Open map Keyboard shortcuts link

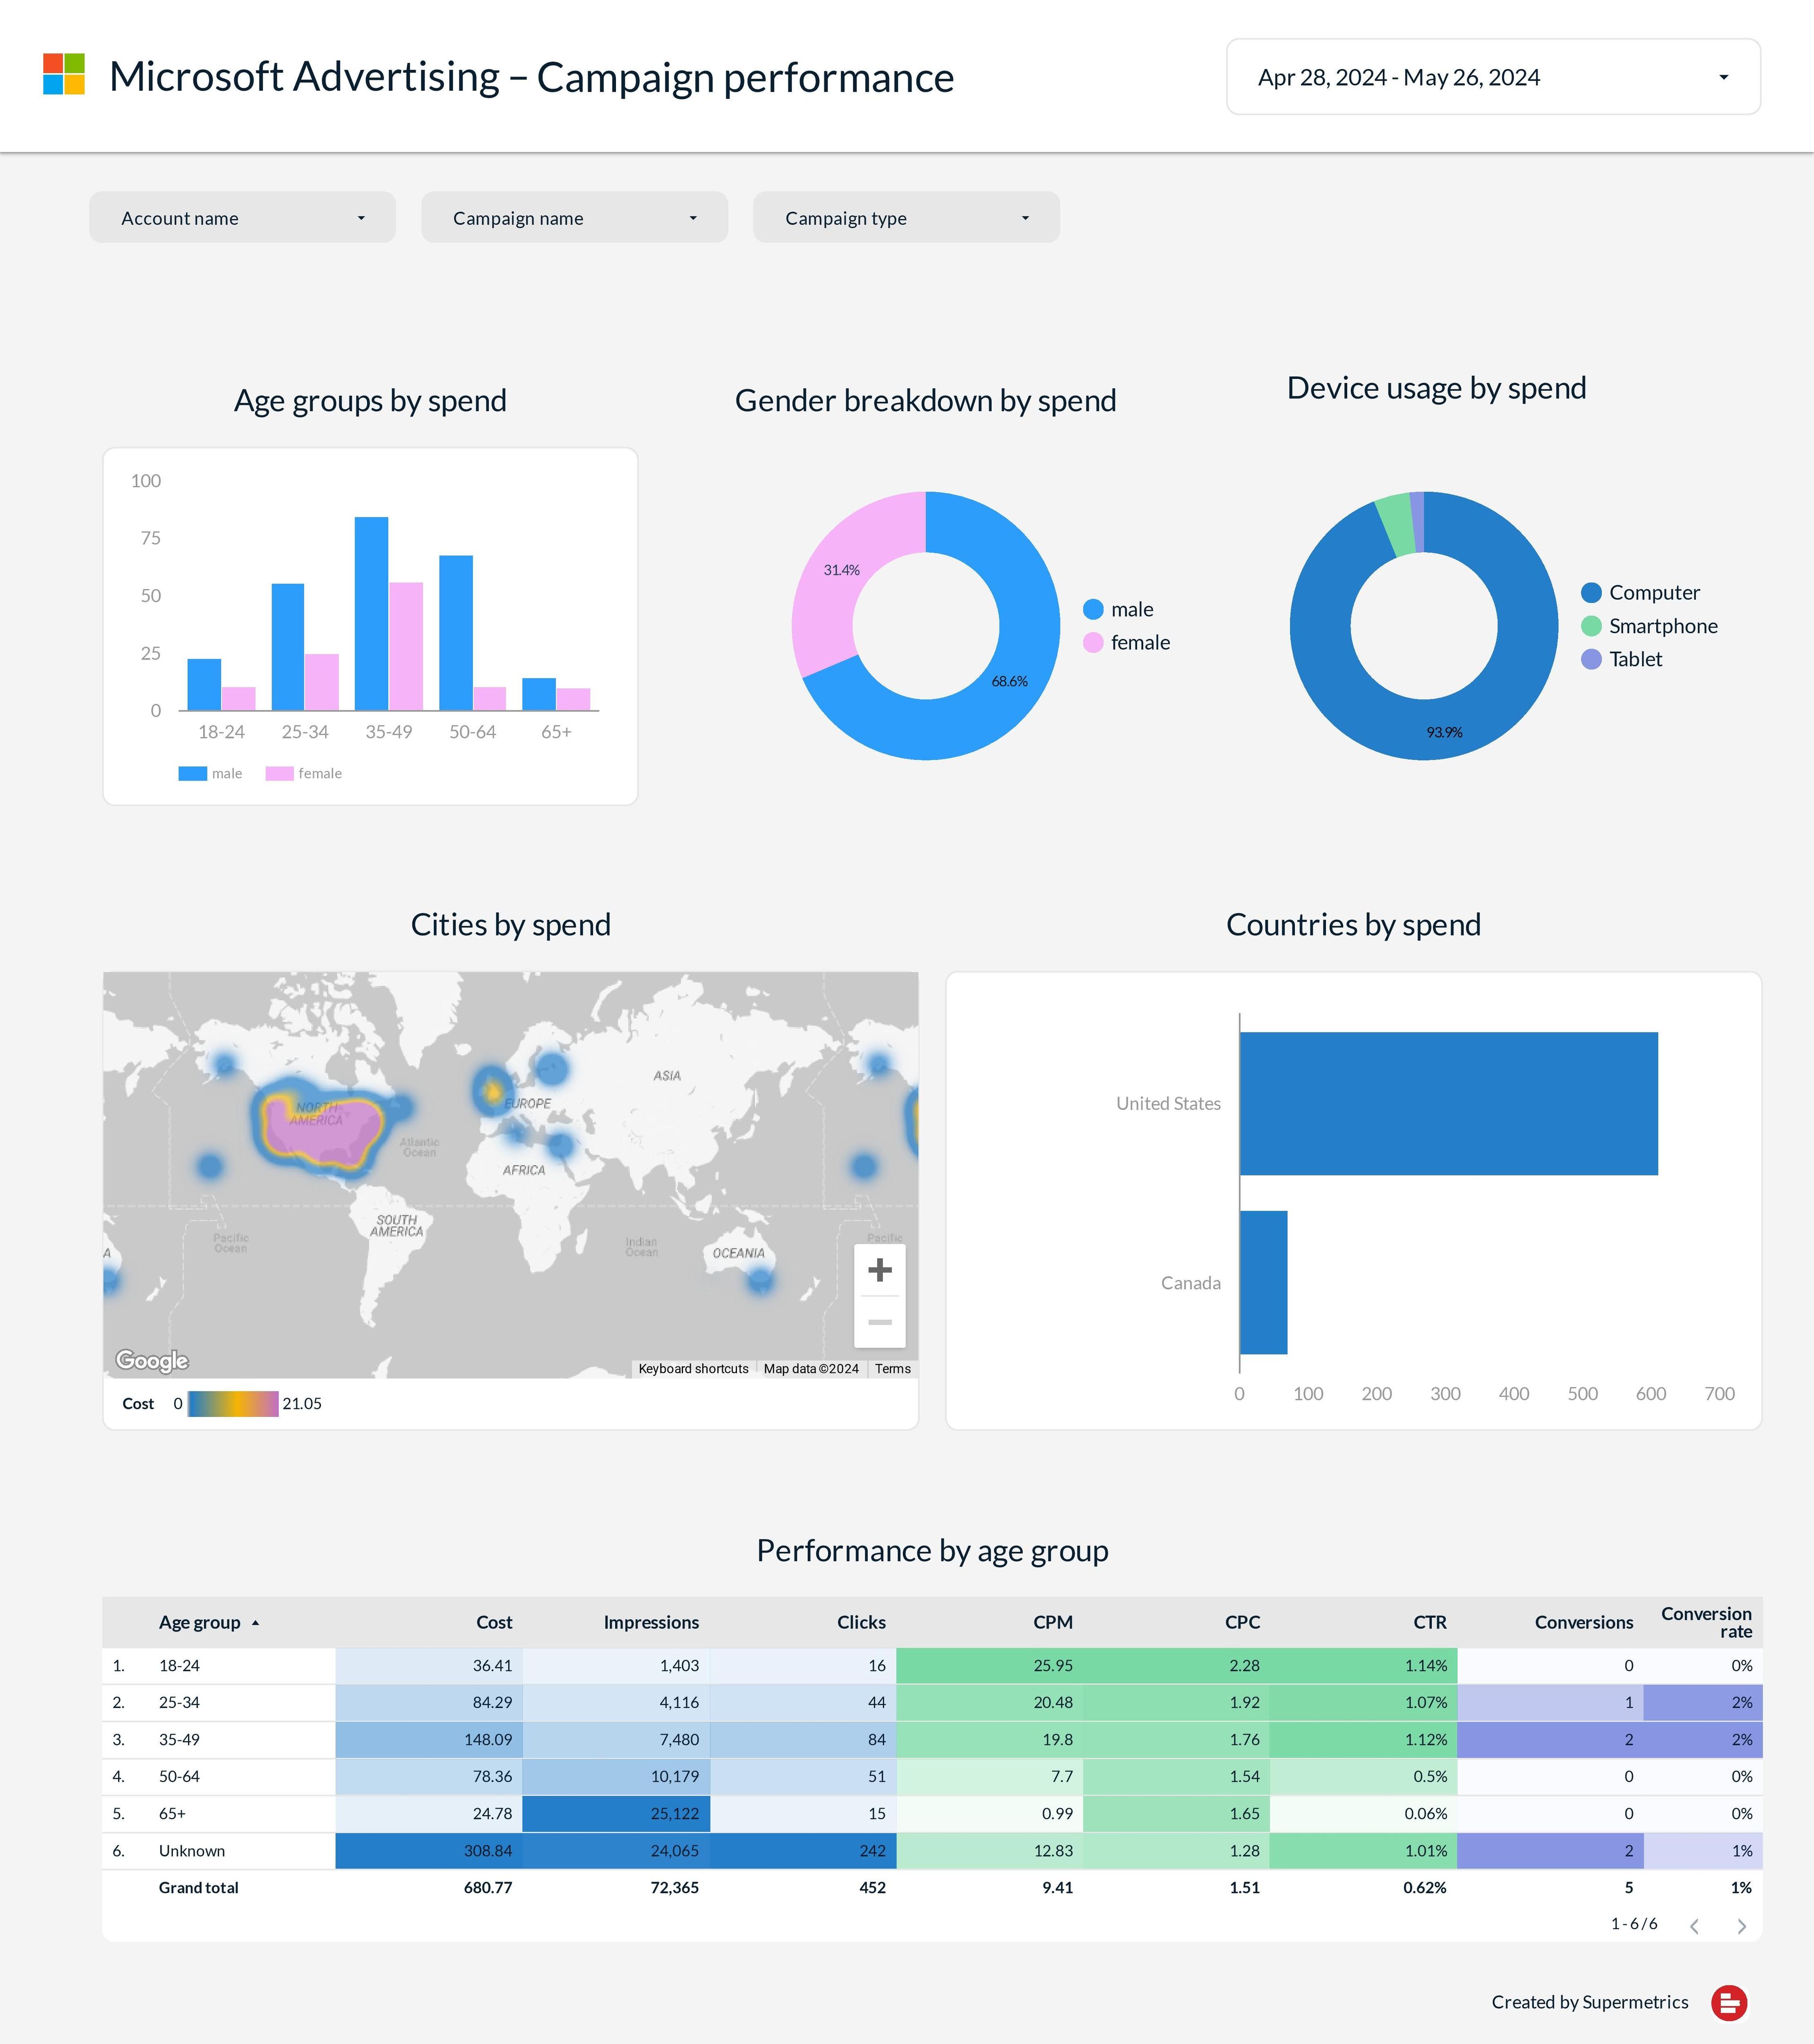point(693,1368)
